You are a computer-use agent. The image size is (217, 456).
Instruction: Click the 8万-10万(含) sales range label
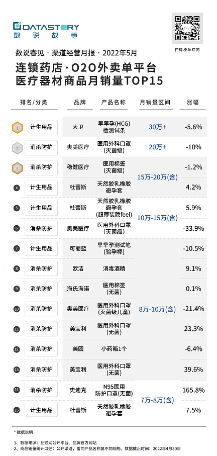coord(157,309)
